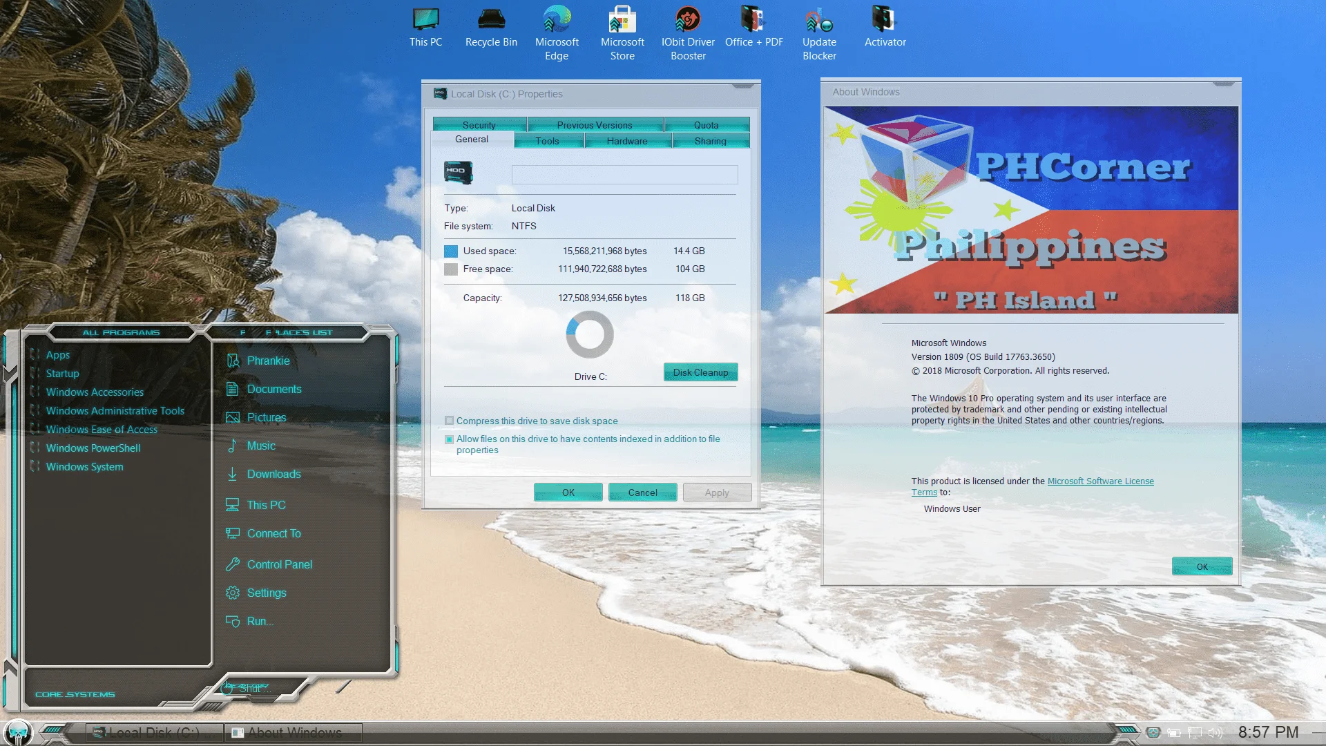Click the 127,508,934,656 bytes capacity value
1326x746 pixels.
pos(602,298)
